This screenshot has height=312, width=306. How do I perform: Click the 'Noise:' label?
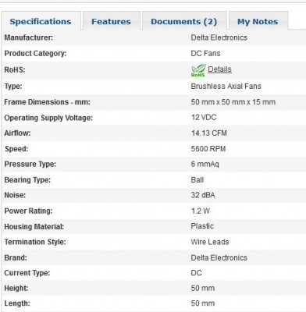pyautogui.click(x=15, y=195)
